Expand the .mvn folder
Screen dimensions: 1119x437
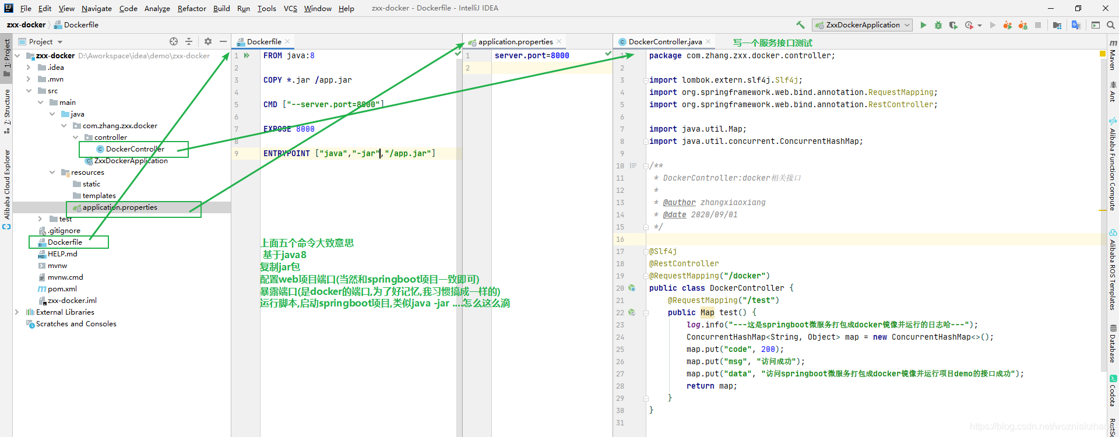coord(29,79)
